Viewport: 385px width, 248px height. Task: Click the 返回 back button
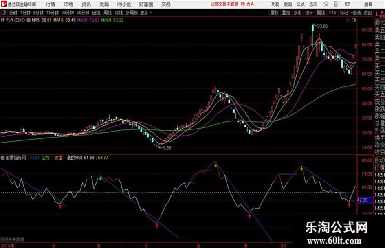[x=367, y=13]
